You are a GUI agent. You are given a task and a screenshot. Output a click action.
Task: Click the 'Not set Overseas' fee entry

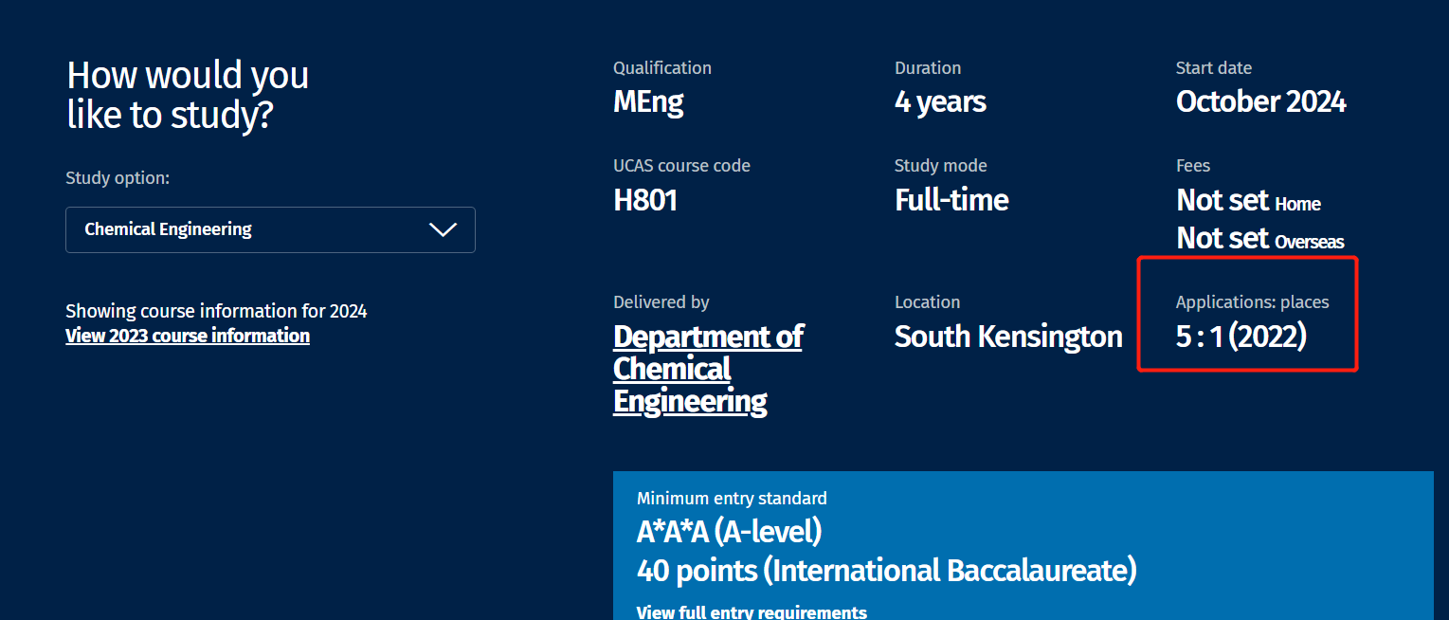pyautogui.click(x=1259, y=239)
